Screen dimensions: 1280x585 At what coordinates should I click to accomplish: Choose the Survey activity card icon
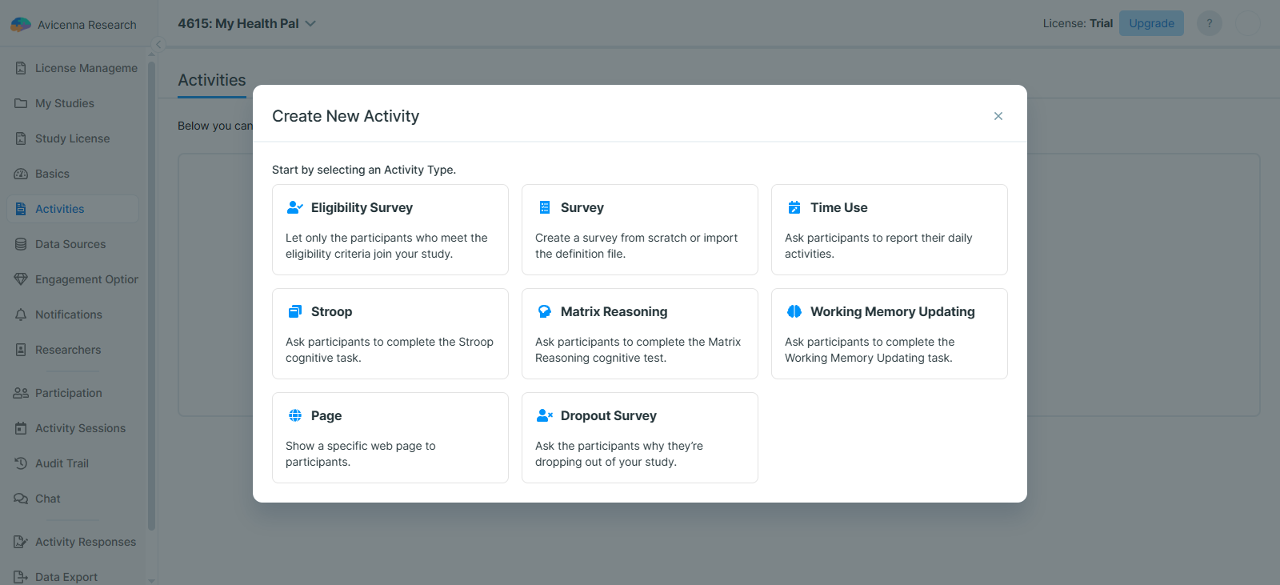pyautogui.click(x=545, y=208)
